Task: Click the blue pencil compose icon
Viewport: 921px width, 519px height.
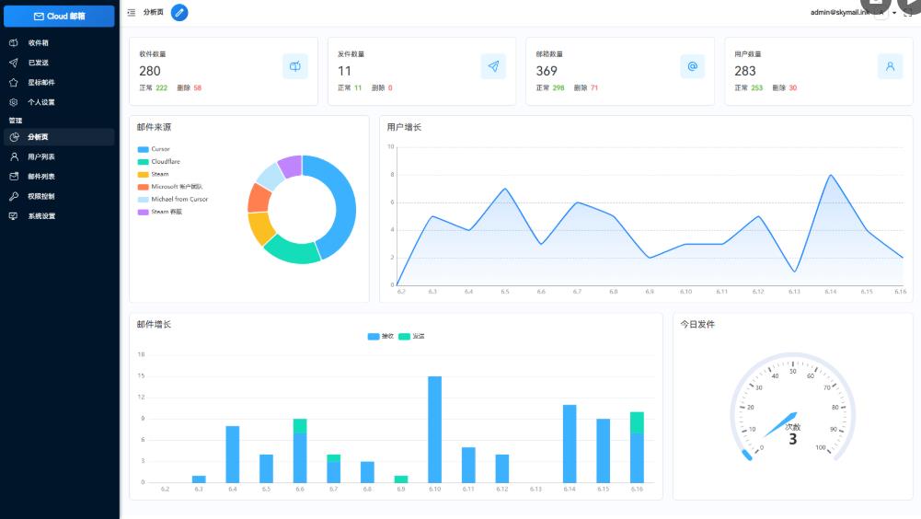Action: [179, 13]
